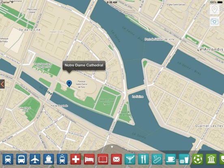
Task: Show bus stops category
Action: [22, 159]
